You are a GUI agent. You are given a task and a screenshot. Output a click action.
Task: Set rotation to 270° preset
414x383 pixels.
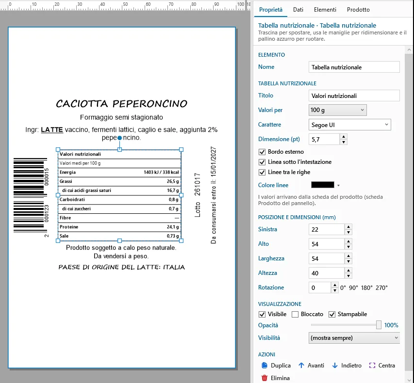point(381,288)
